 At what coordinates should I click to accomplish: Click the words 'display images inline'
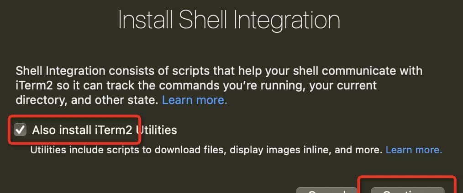pos(289,150)
